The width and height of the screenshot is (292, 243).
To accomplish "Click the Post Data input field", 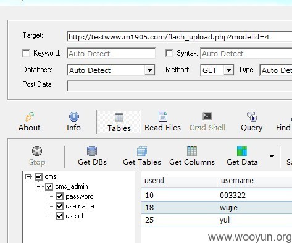I will click(x=180, y=86).
